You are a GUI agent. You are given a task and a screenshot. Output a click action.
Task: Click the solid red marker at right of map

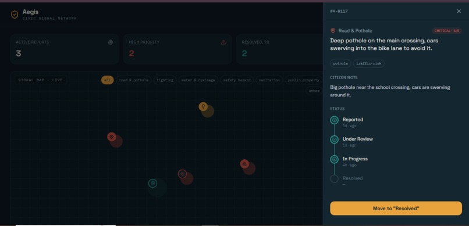[244, 164]
